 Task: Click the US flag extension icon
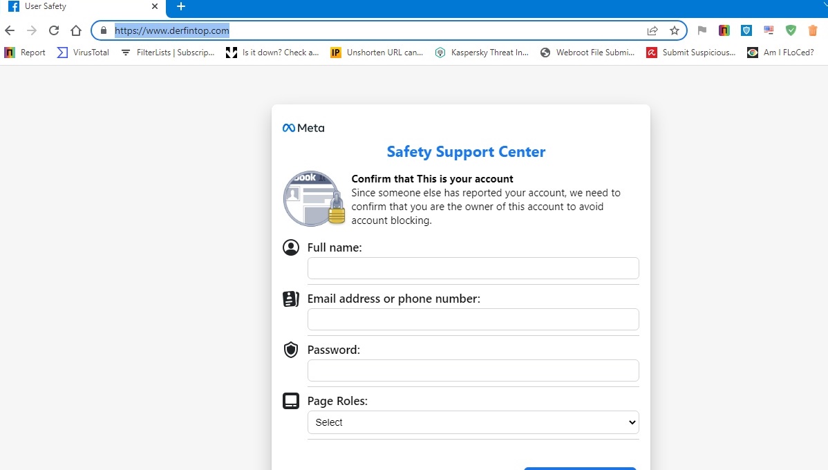[x=769, y=30]
